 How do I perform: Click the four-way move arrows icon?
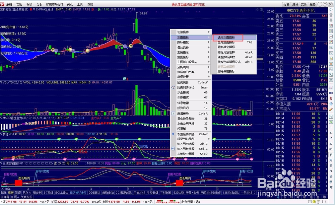[x=331, y=104]
